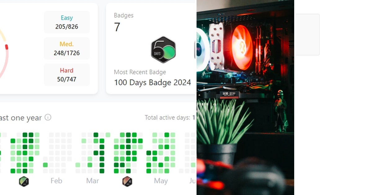Screen dimensions: 372x195
Task: Select the Feb month label
Action: [x=56, y=181]
